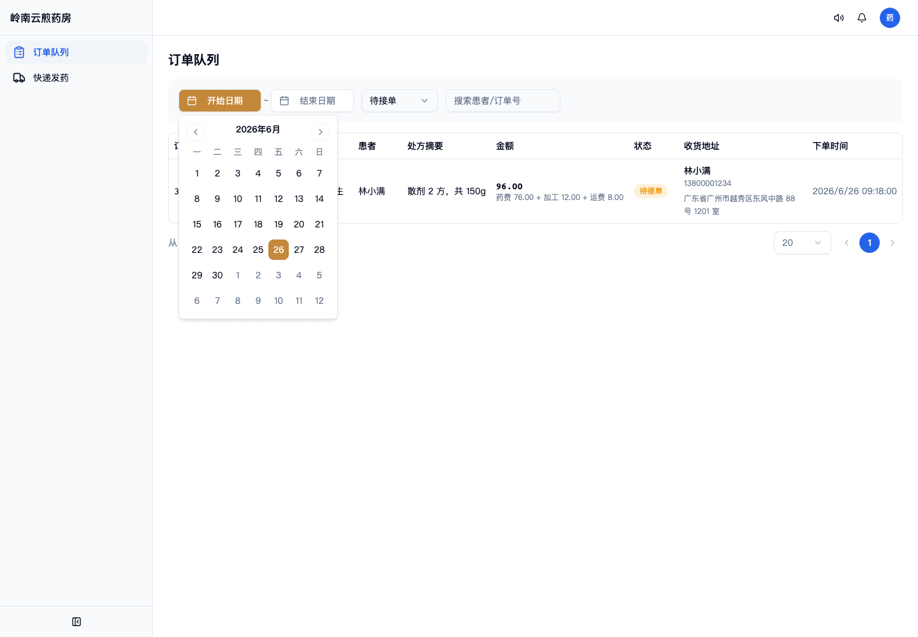Click the sound/speaker icon in header
This screenshot has height=637, width=918.
[839, 18]
